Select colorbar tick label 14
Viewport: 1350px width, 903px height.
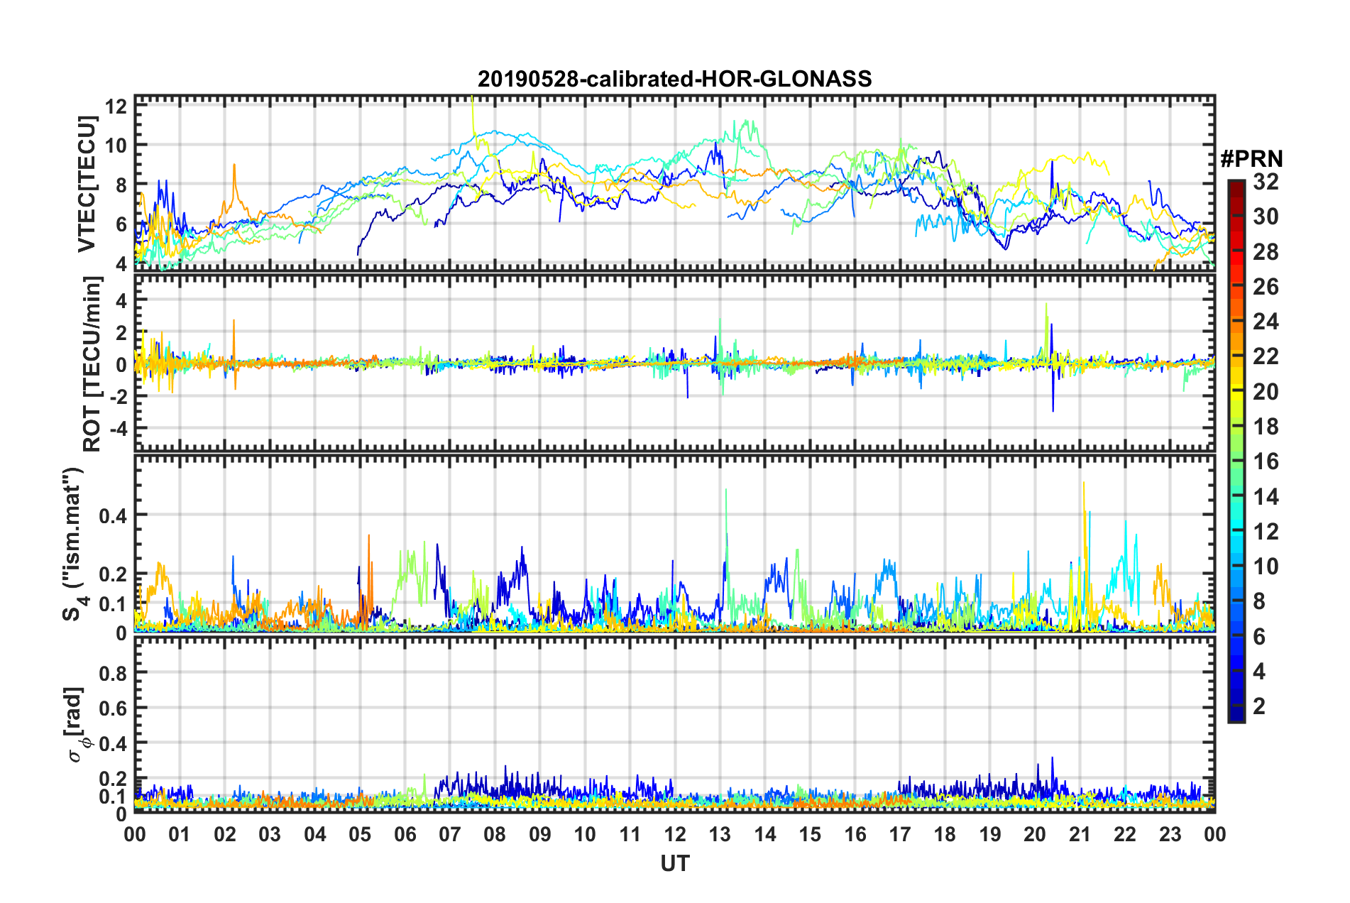(x=1266, y=496)
